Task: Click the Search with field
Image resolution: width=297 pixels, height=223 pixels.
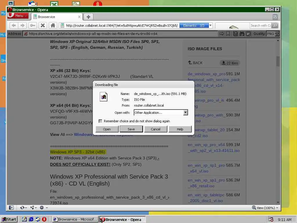Action: coord(261,26)
